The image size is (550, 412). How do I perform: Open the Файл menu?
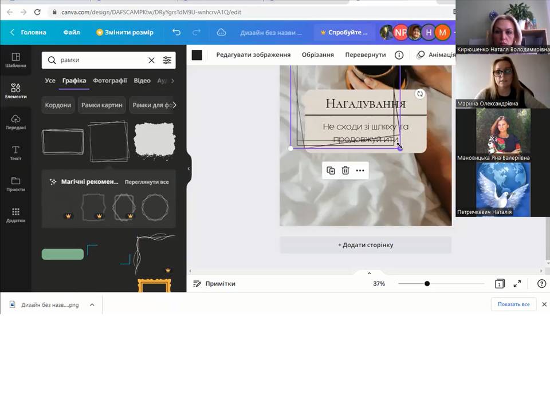72,32
